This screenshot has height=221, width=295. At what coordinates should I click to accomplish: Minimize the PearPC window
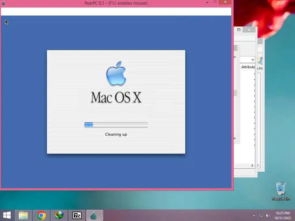click(207, 2)
